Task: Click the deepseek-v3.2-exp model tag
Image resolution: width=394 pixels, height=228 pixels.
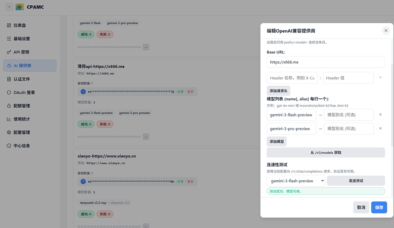Action: coord(105,203)
